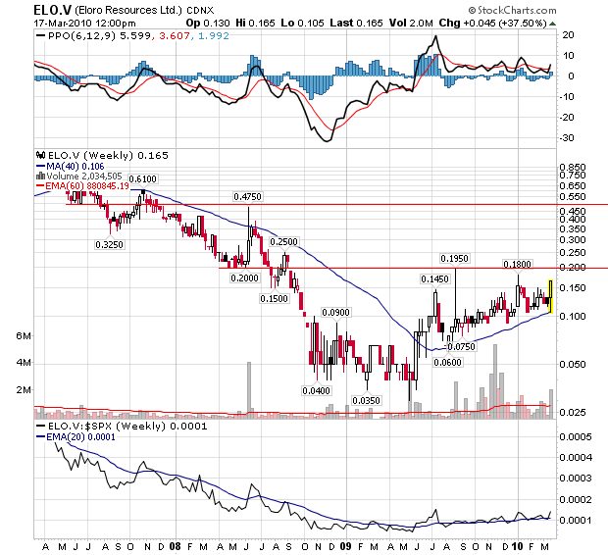Screen dimensions: 608x555
Task: Click the red PPO signal value 3.607
Action: coord(175,36)
